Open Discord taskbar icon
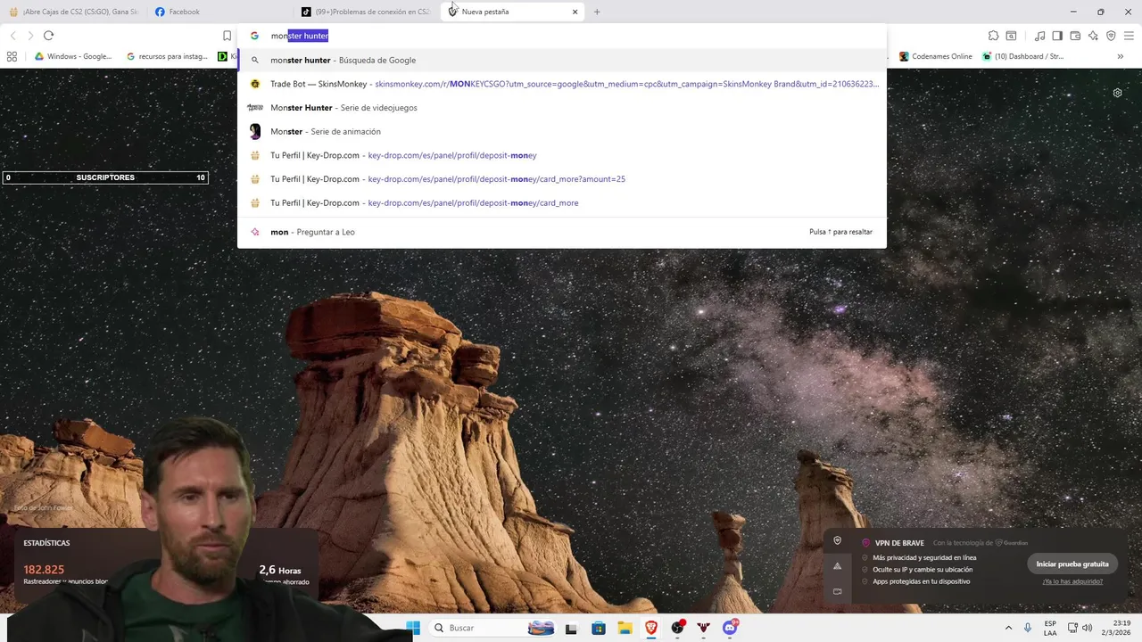1142x642 pixels. coord(730,628)
